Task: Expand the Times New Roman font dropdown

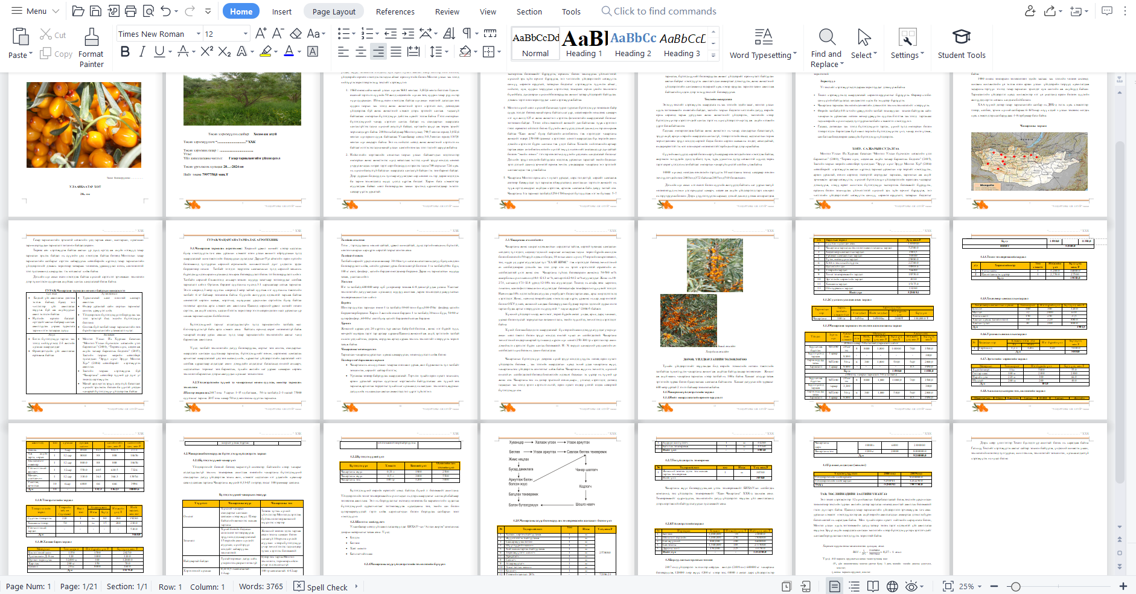Action: coord(198,34)
